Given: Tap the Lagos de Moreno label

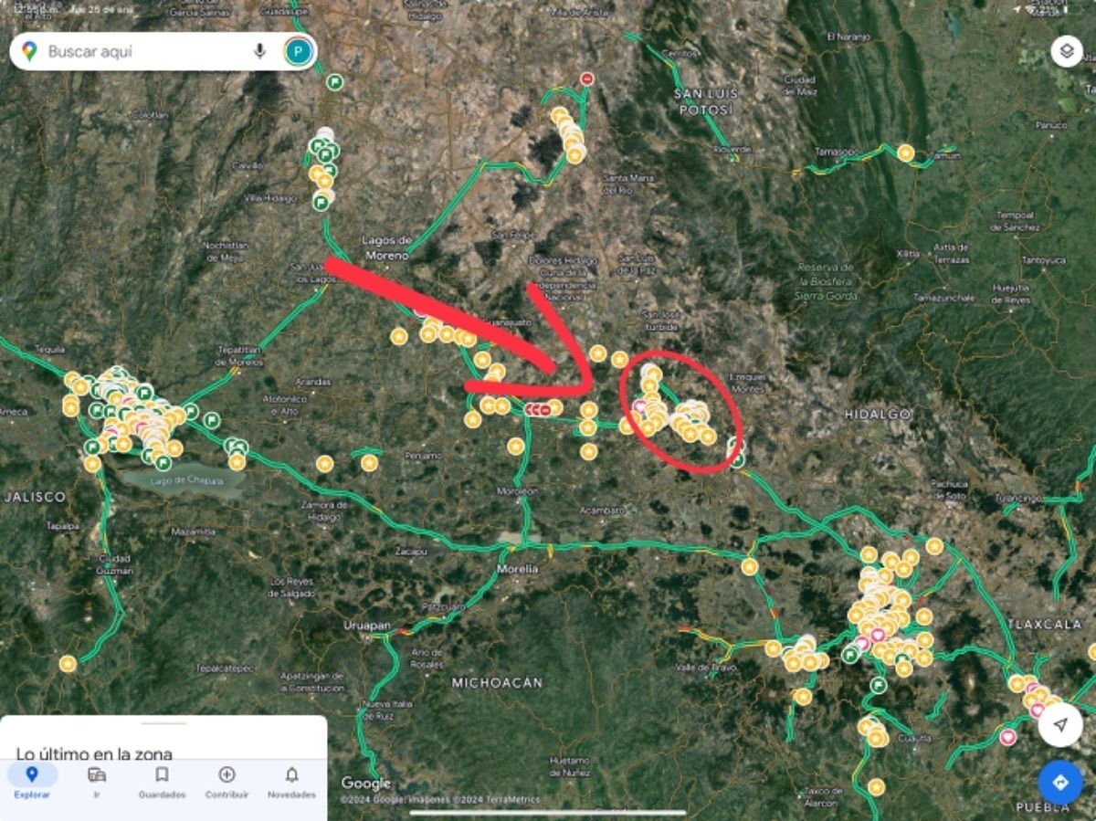Looking at the screenshot, I should [387, 247].
